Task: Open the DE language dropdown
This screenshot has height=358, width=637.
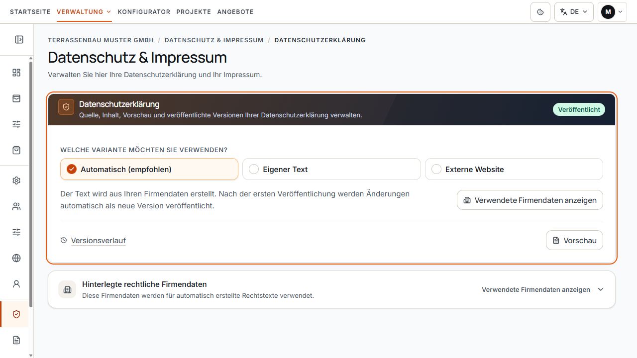Action: (574, 12)
